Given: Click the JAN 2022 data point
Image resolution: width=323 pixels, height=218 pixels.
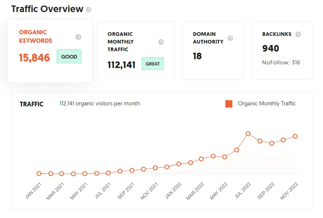Looking at the screenshot, I should (179, 164).
